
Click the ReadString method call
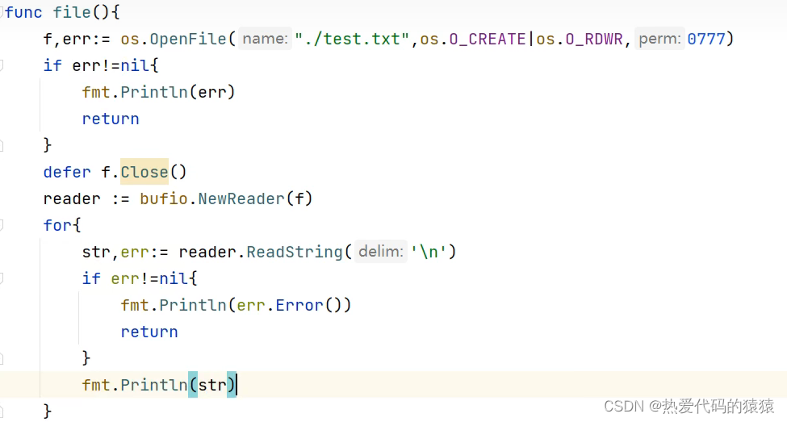coord(294,252)
